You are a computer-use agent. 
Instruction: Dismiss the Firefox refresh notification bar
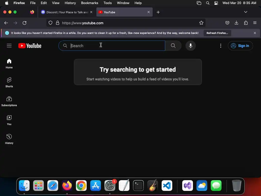pos(255,33)
